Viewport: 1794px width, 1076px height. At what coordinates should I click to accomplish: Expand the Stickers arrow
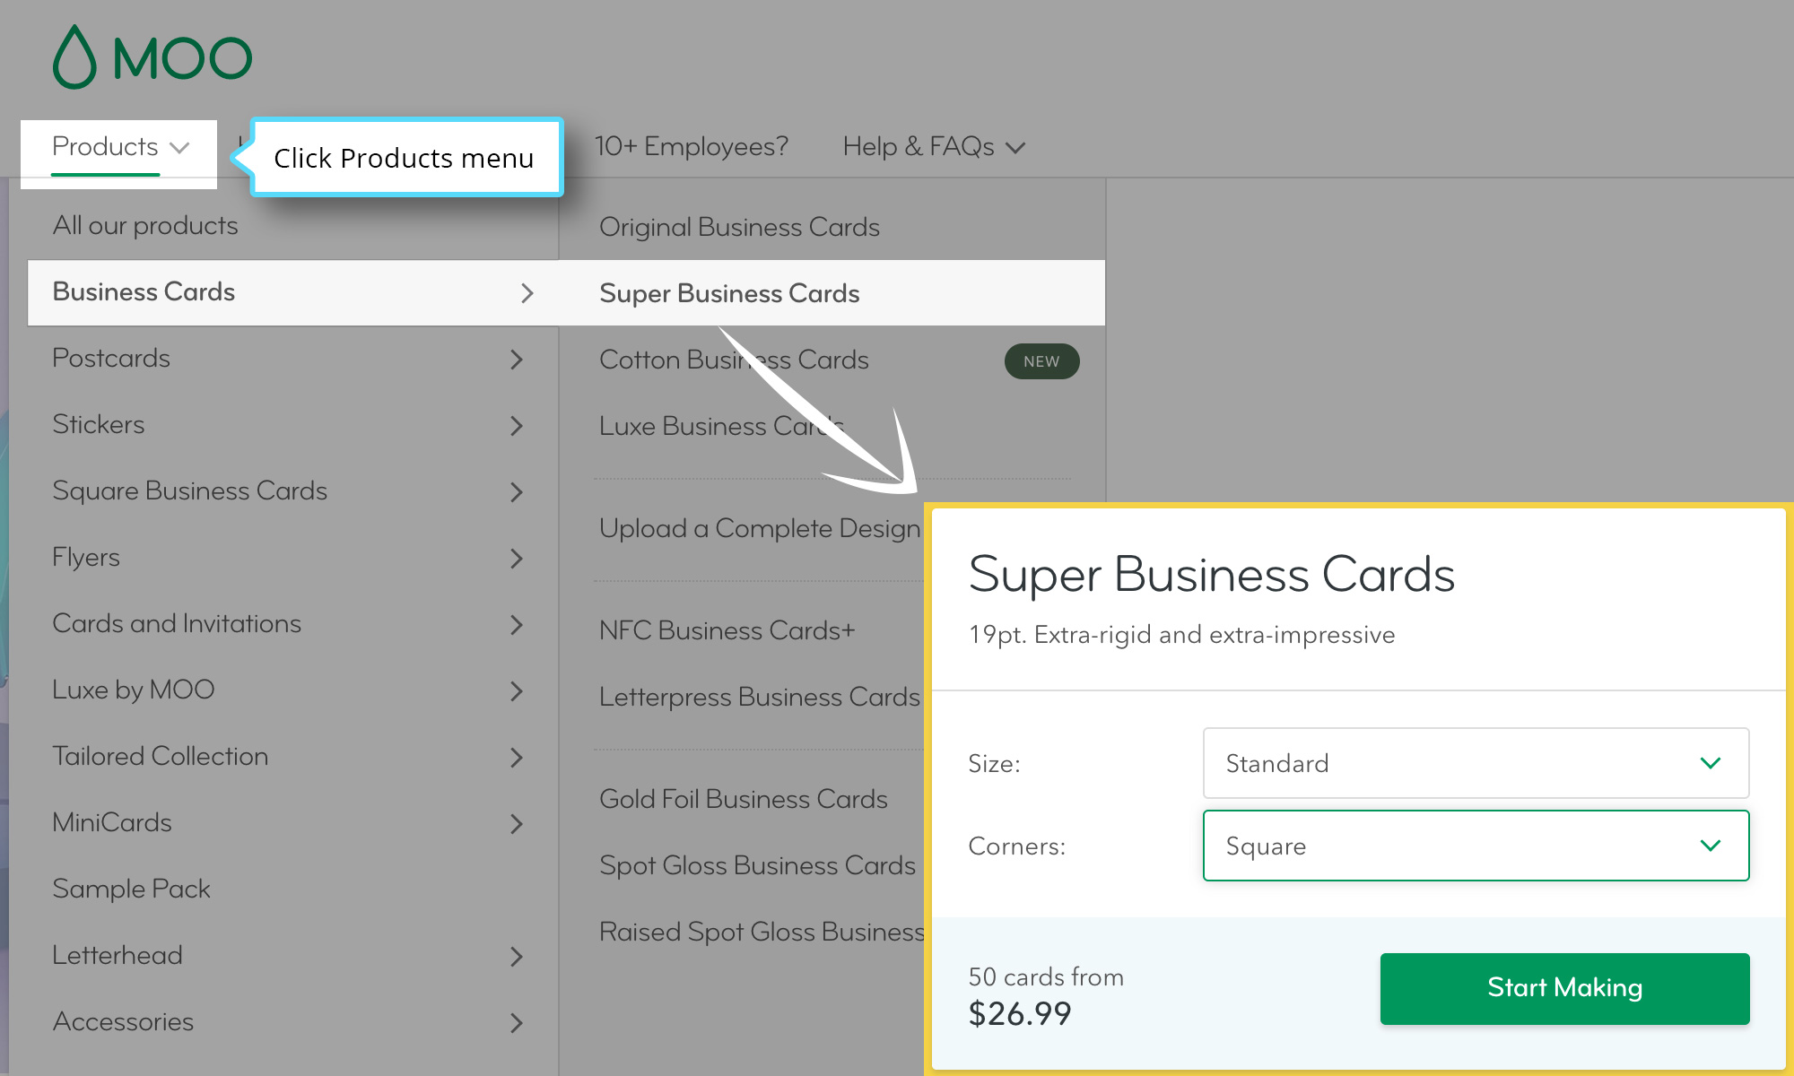[x=517, y=426]
